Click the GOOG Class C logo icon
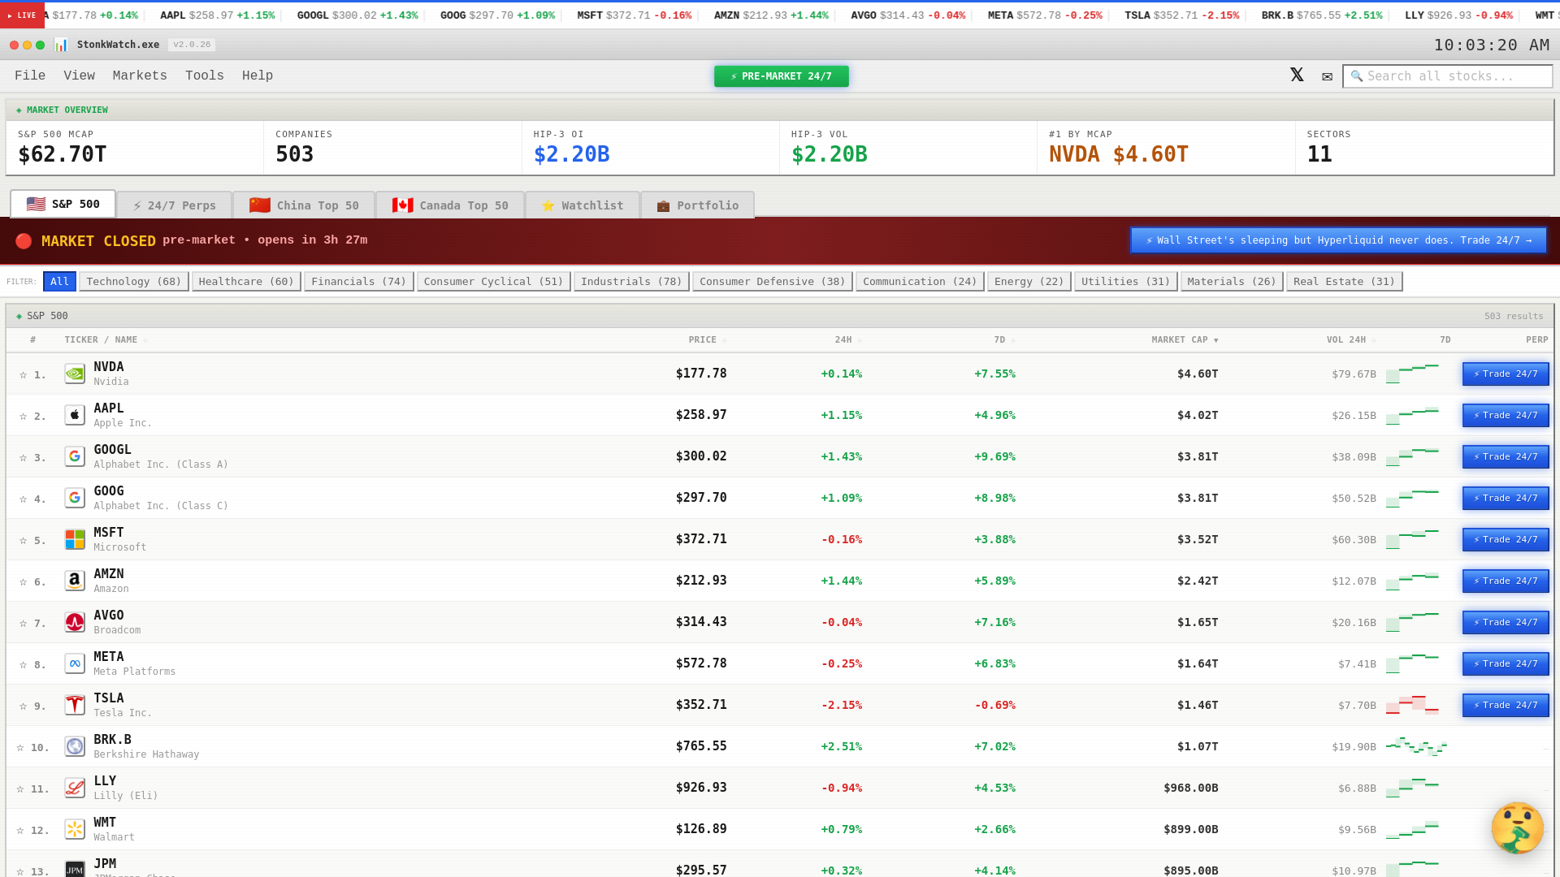 [75, 498]
